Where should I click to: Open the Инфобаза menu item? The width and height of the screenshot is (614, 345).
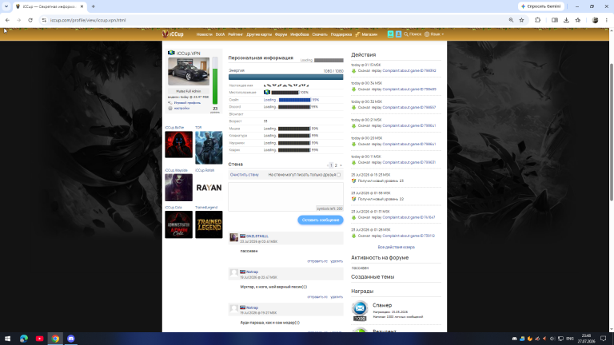[x=300, y=34]
